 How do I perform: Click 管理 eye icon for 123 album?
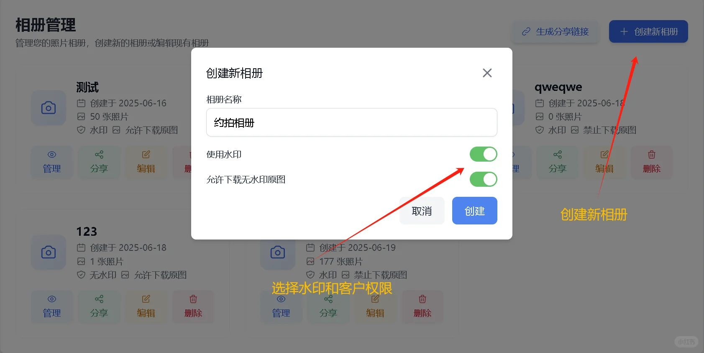(52, 299)
